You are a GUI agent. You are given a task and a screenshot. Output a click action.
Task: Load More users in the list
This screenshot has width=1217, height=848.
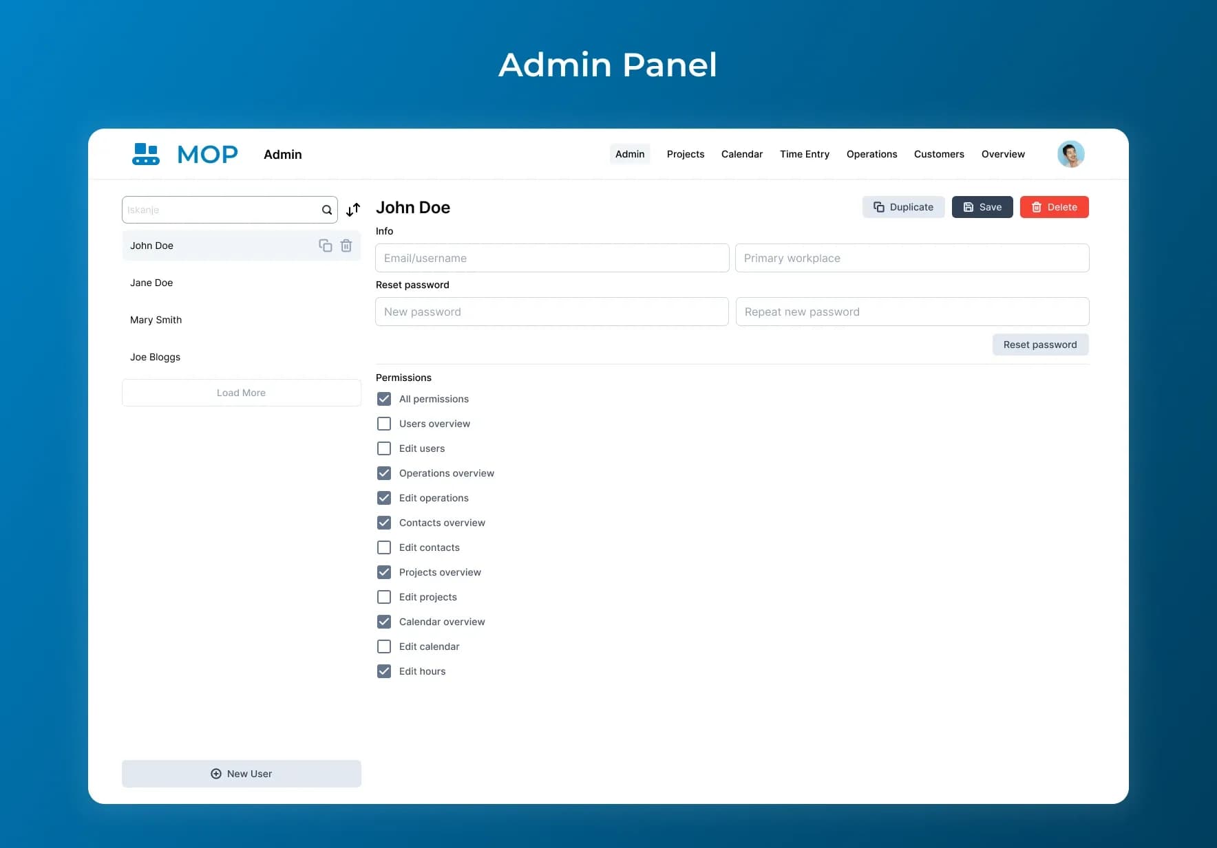(242, 393)
